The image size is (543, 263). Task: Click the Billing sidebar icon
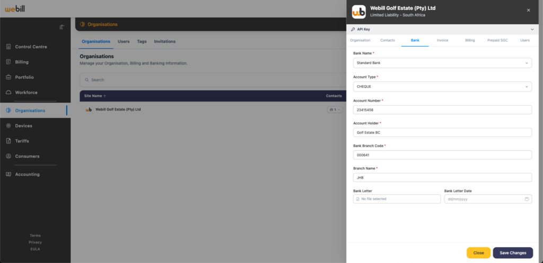coord(8,62)
